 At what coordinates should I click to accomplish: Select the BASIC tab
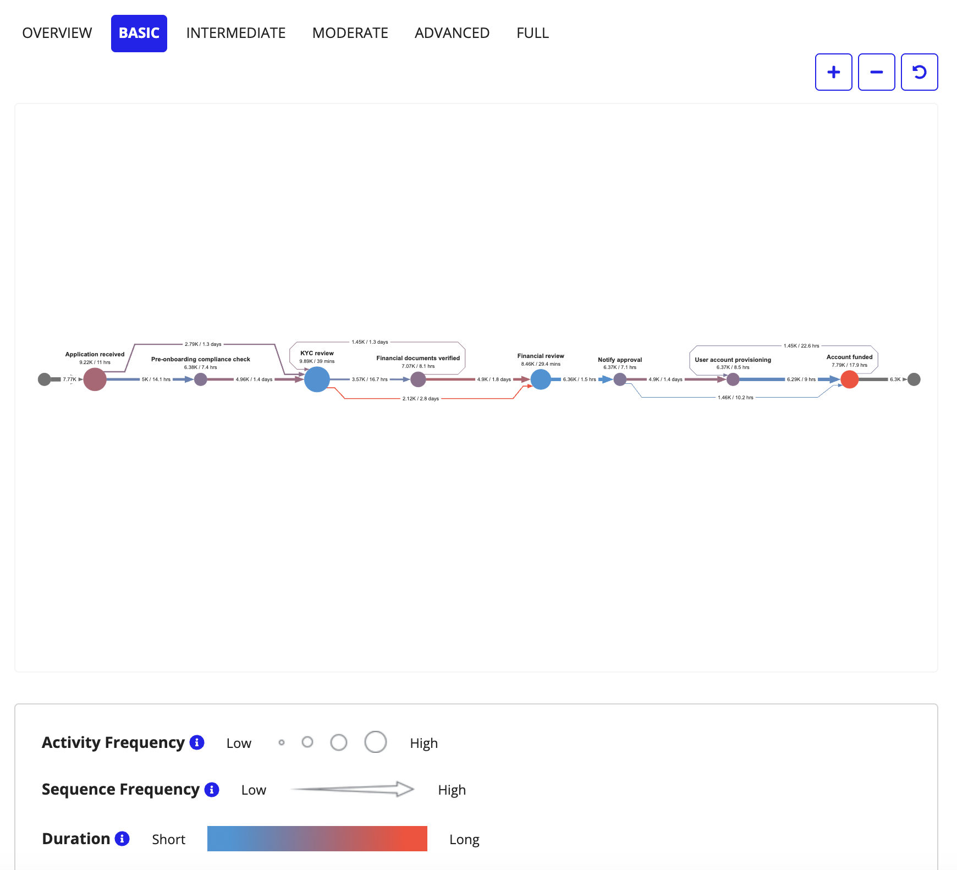pyautogui.click(x=139, y=34)
